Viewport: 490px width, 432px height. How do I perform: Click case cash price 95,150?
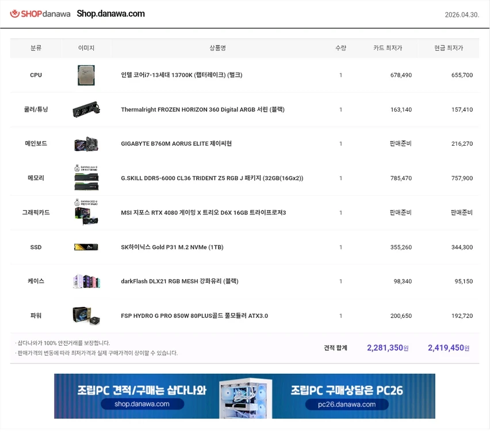click(464, 282)
